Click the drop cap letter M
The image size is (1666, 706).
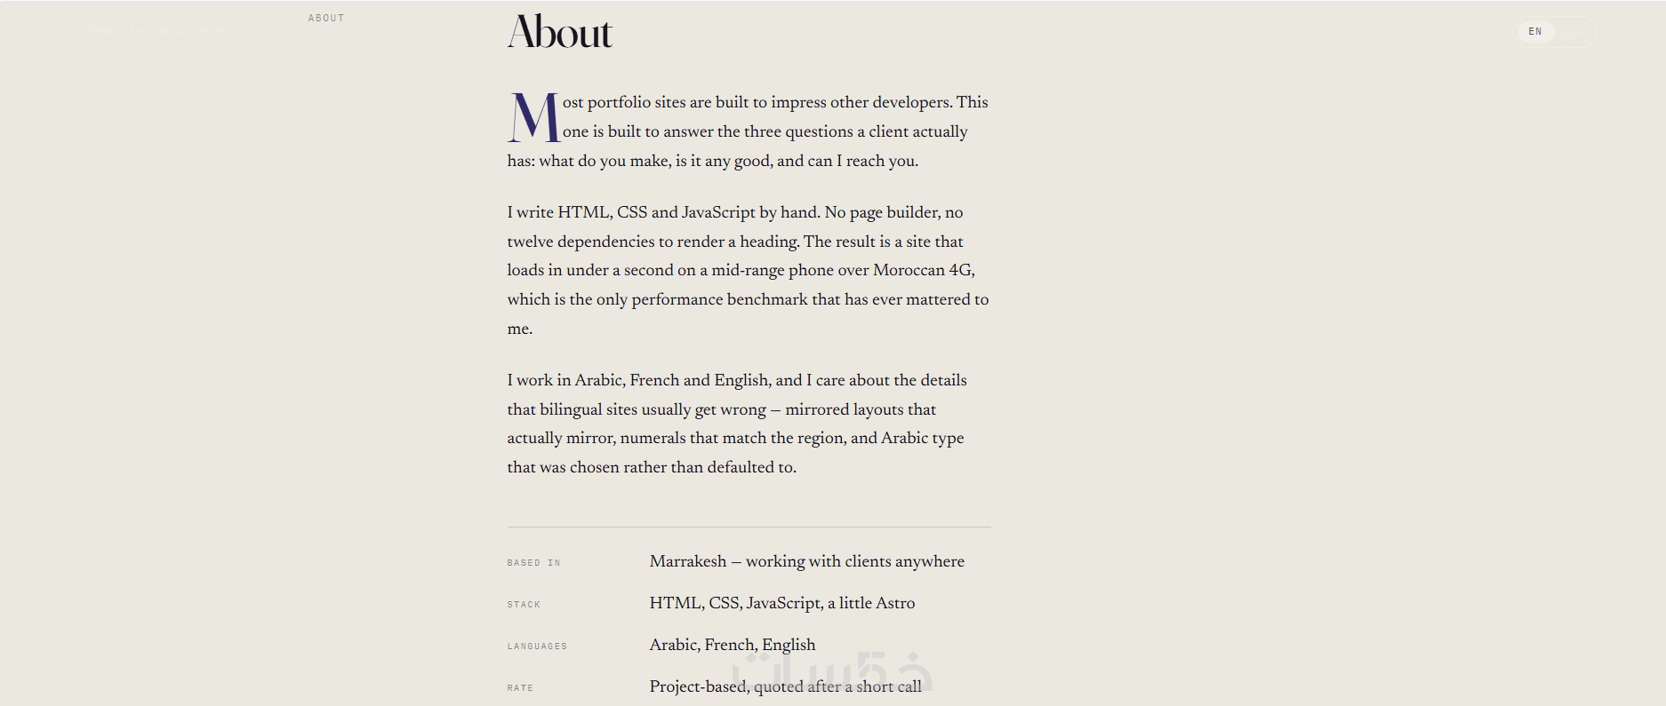533,118
